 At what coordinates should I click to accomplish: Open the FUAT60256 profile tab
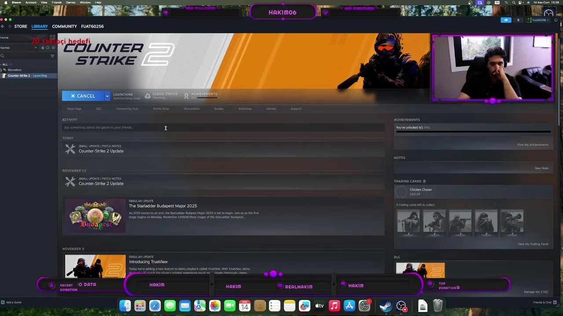pos(92,26)
